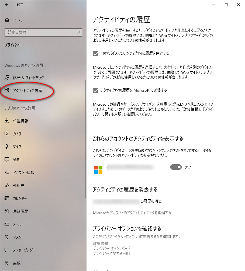
Task: Click the Mail (メール) envelope icon
Action: click(7, 224)
